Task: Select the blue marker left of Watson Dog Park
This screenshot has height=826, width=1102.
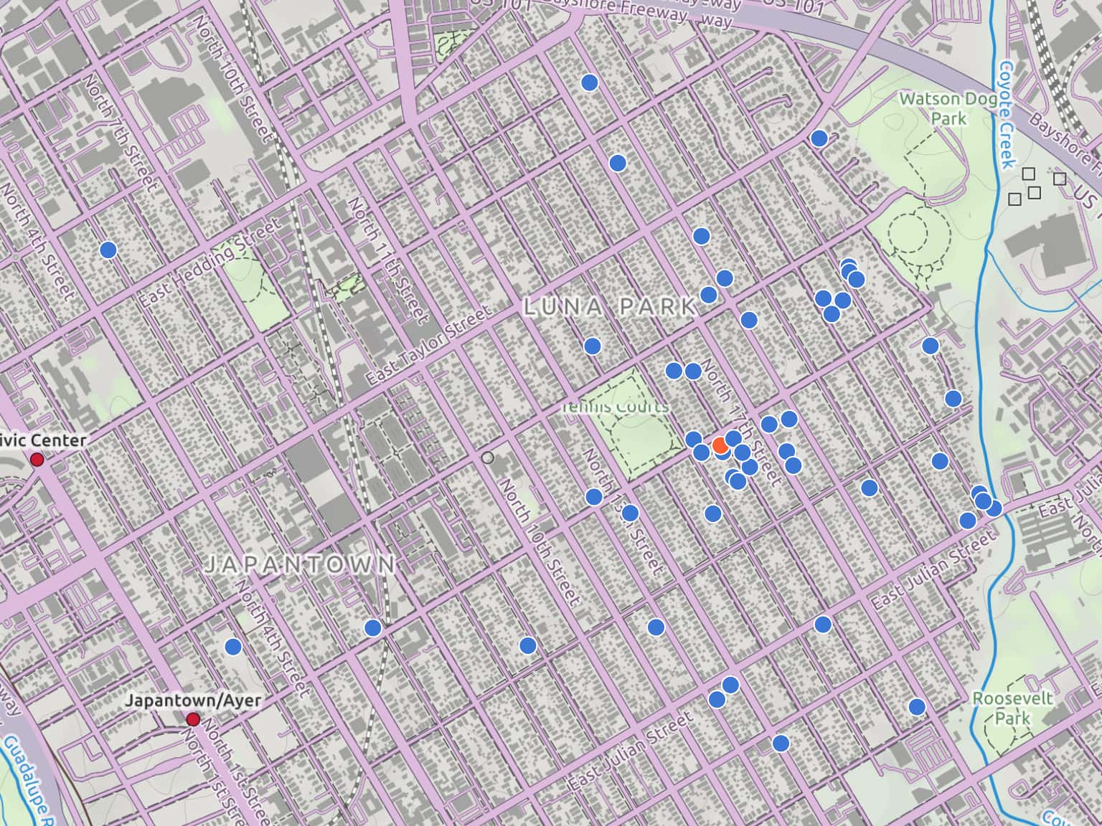Action: (x=819, y=138)
